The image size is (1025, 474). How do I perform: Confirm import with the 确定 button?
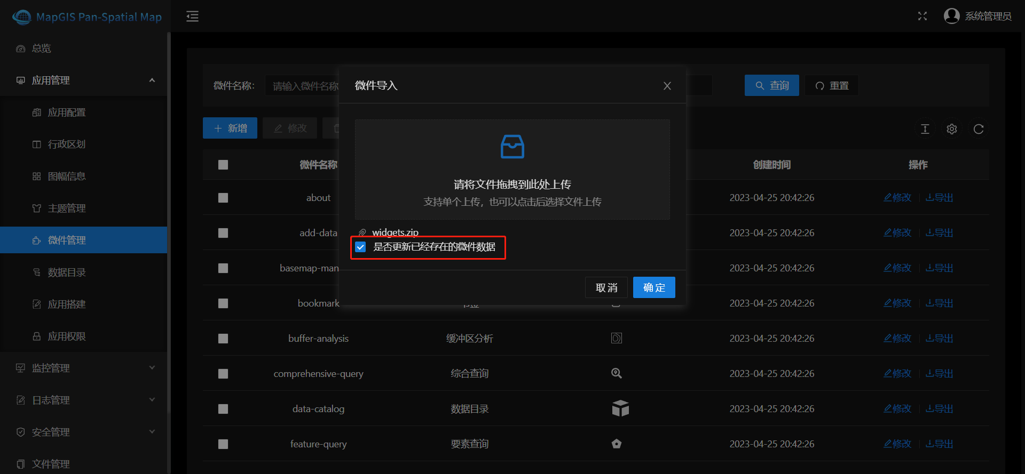point(654,287)
